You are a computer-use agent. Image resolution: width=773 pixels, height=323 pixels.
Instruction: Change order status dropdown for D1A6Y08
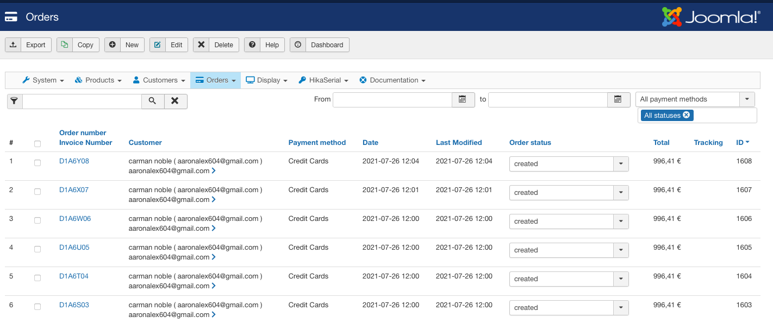pos(569,163)
